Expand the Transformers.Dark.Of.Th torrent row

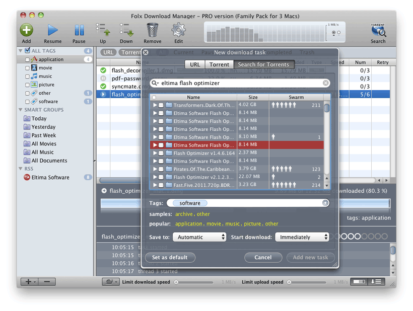point(155,105)
